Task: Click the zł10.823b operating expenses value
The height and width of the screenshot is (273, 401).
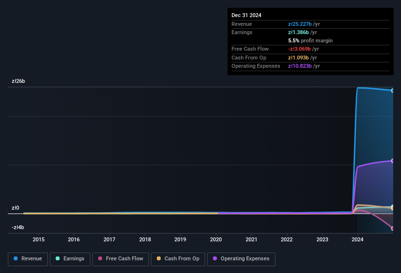Action: point(300,66)
